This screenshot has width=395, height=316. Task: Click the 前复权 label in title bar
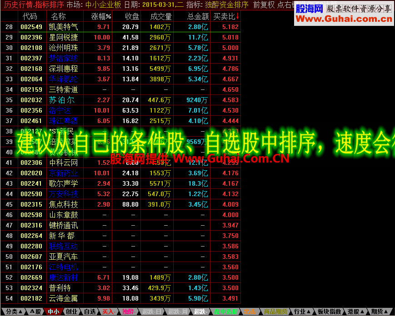[264, 5]
